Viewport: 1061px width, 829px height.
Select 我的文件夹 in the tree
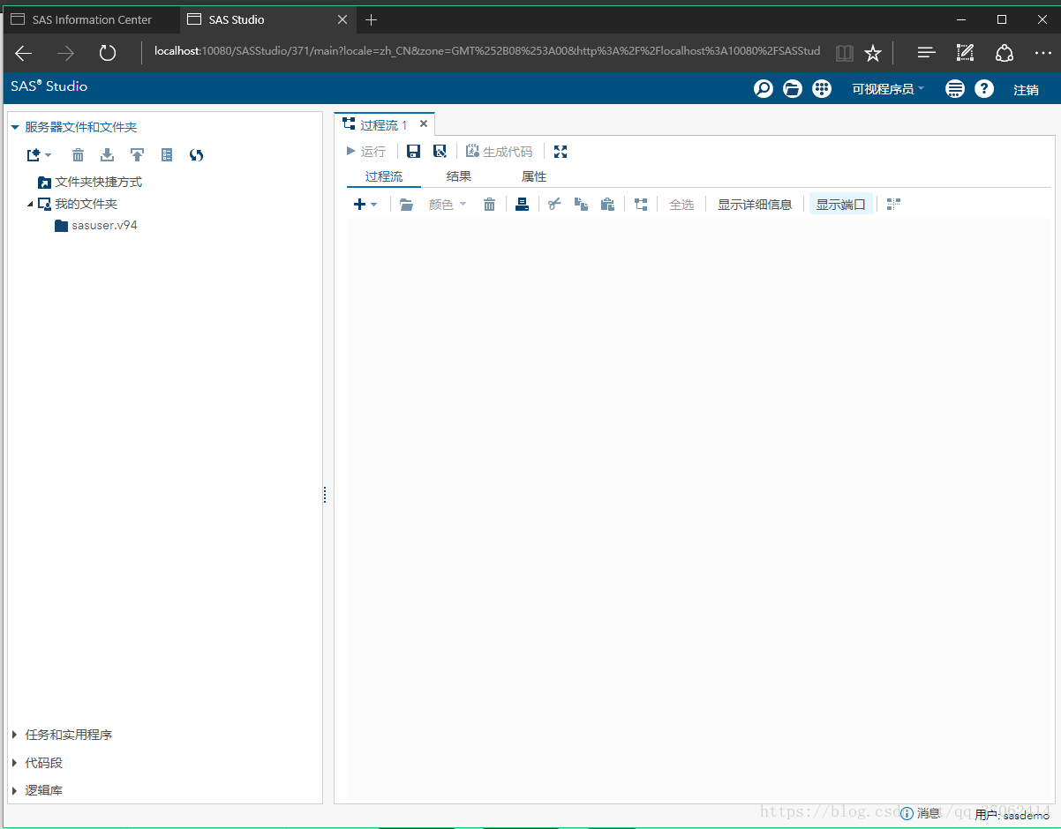point(86,205)
